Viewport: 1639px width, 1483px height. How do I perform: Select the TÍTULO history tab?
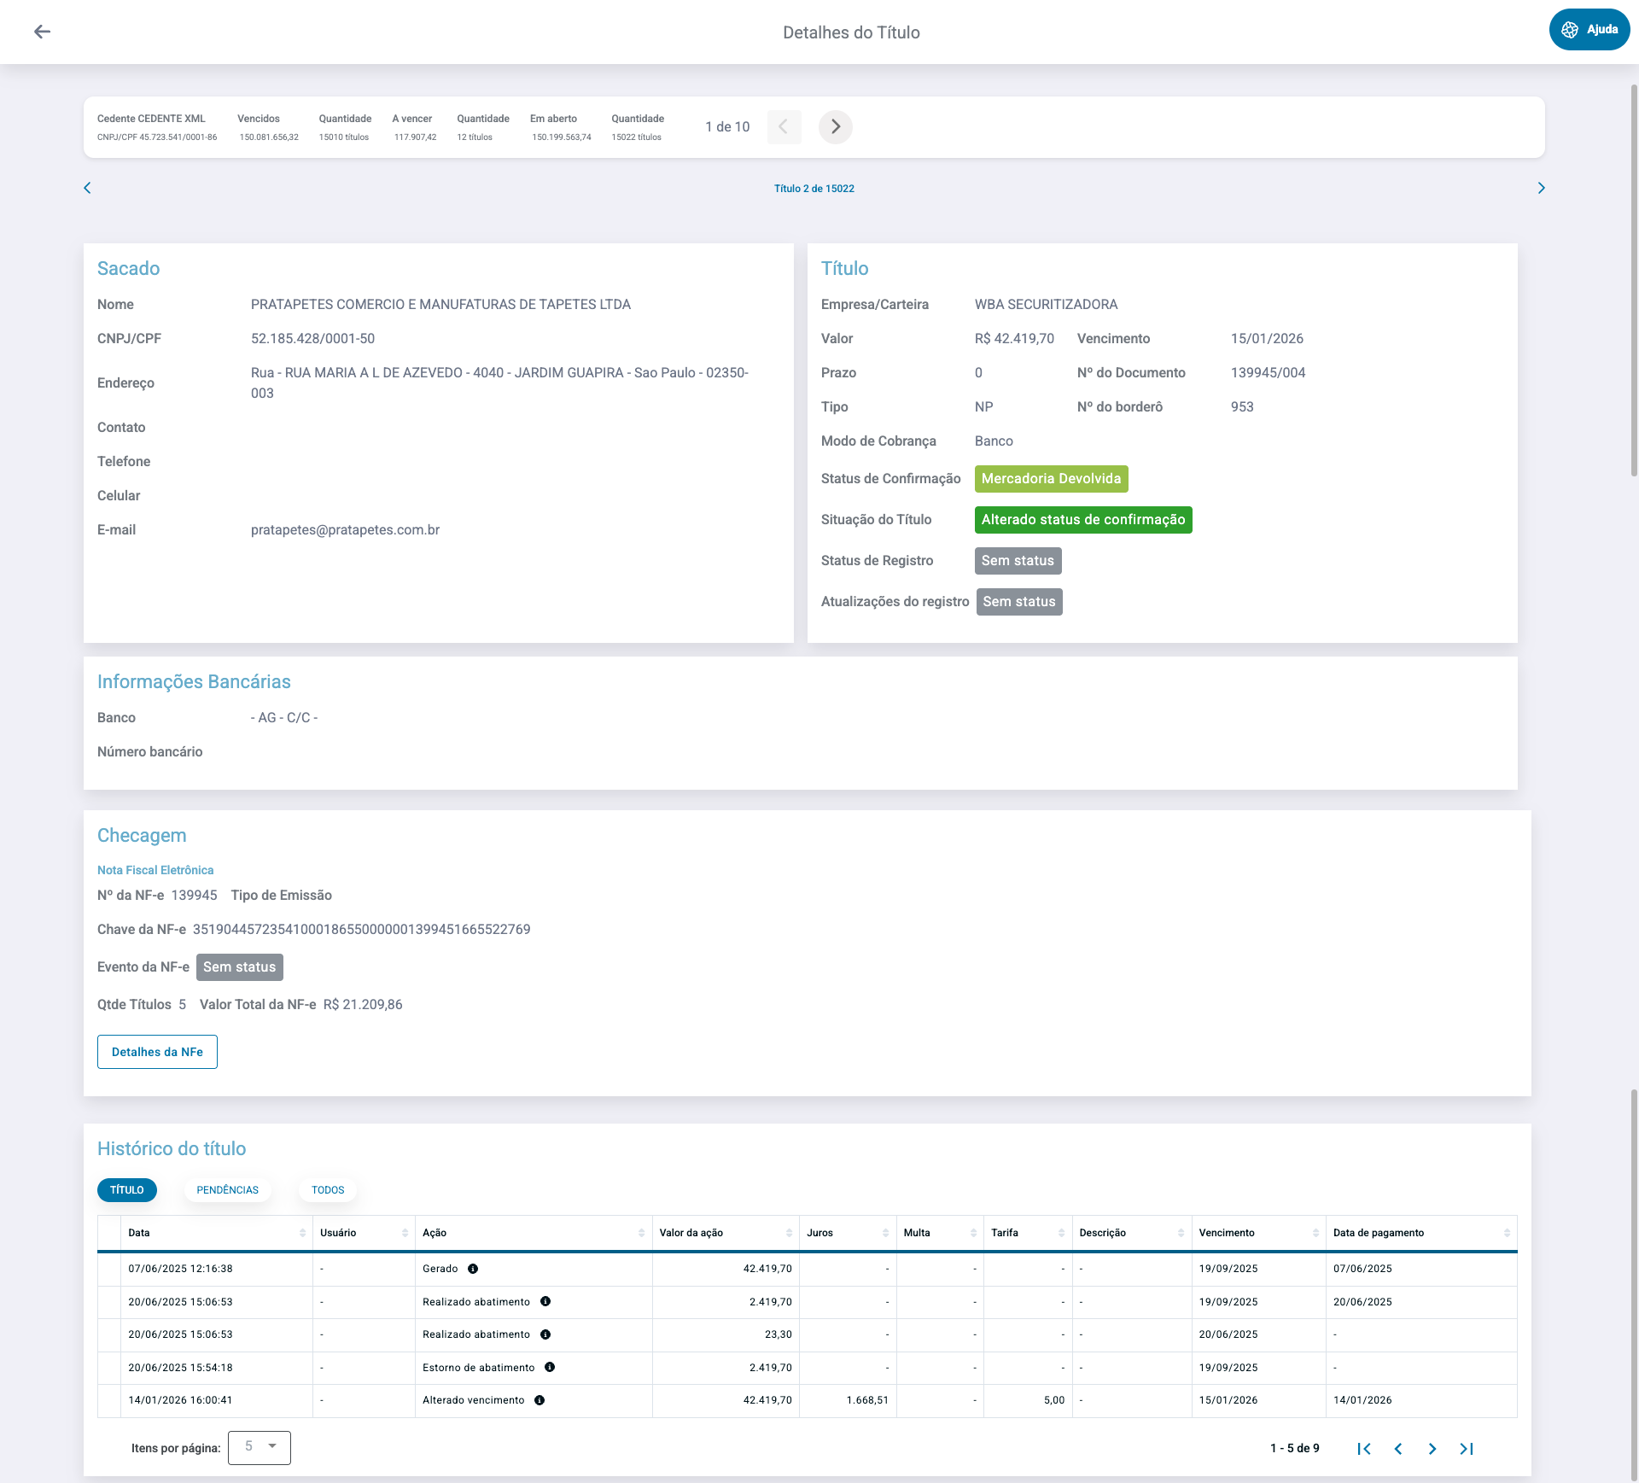(x=126, y=1190)
